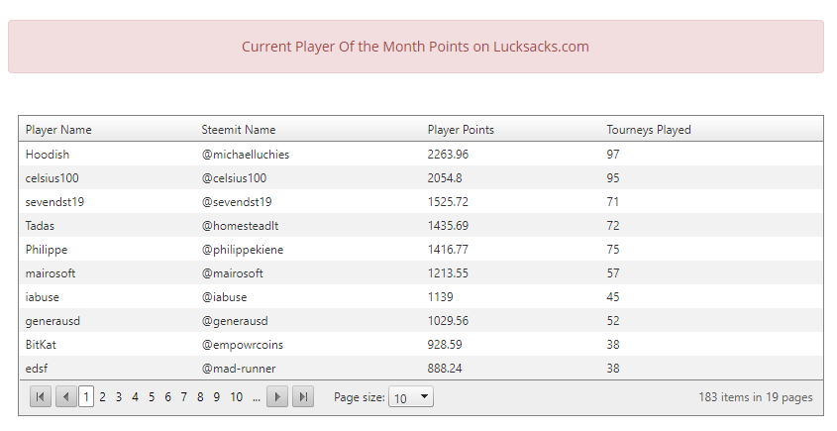This screenshot has height=431, width=837.
Task: Go to the first page of results
Action: (x=41, y=397)
